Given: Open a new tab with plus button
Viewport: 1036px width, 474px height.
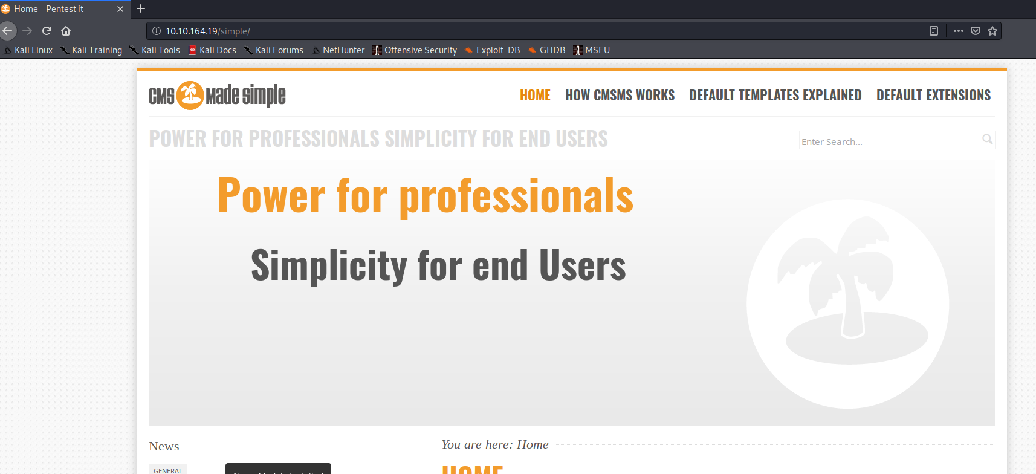Looking at the screenshot, I should [x=141, y=8].
